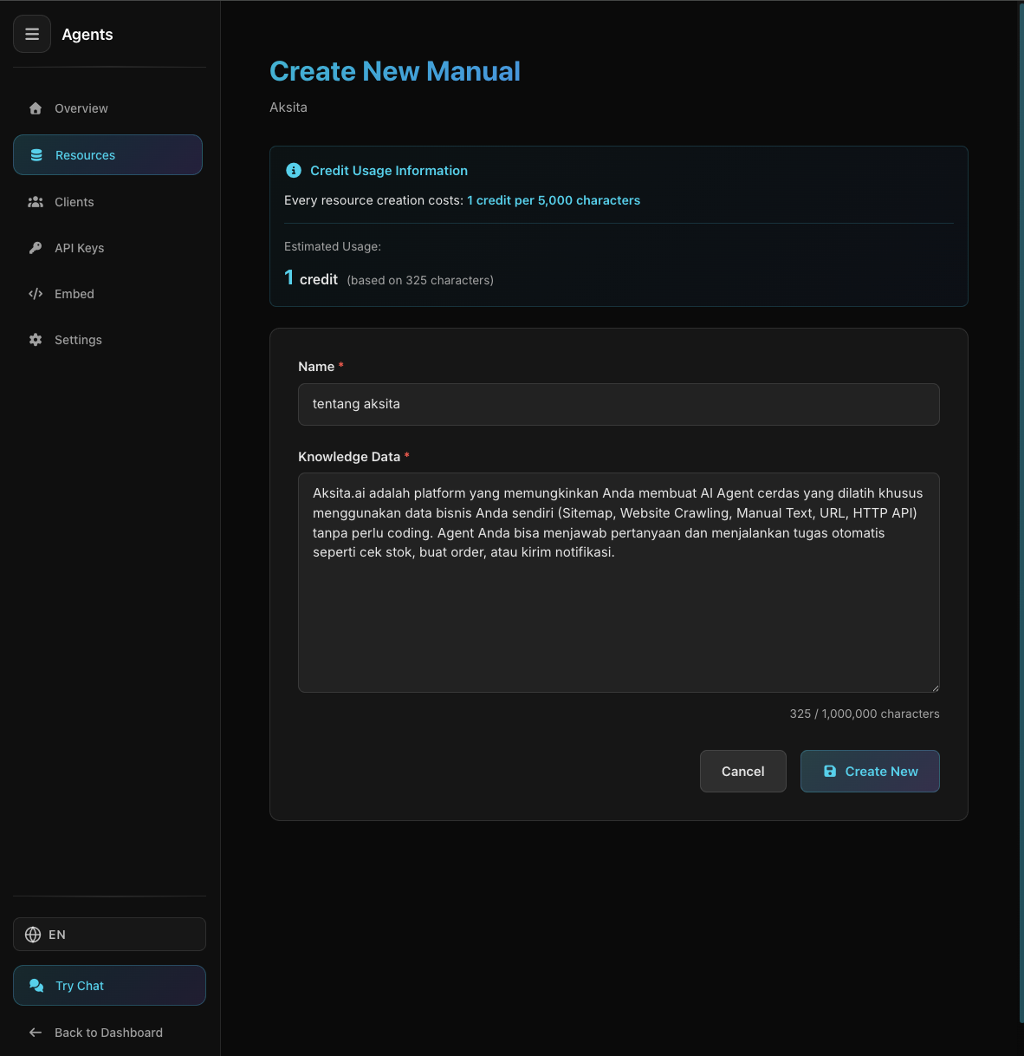This screenshot has height=1056, width=1024.
Task: Click the info icon beside Credit Usage Information
Action: coord(293,170)
